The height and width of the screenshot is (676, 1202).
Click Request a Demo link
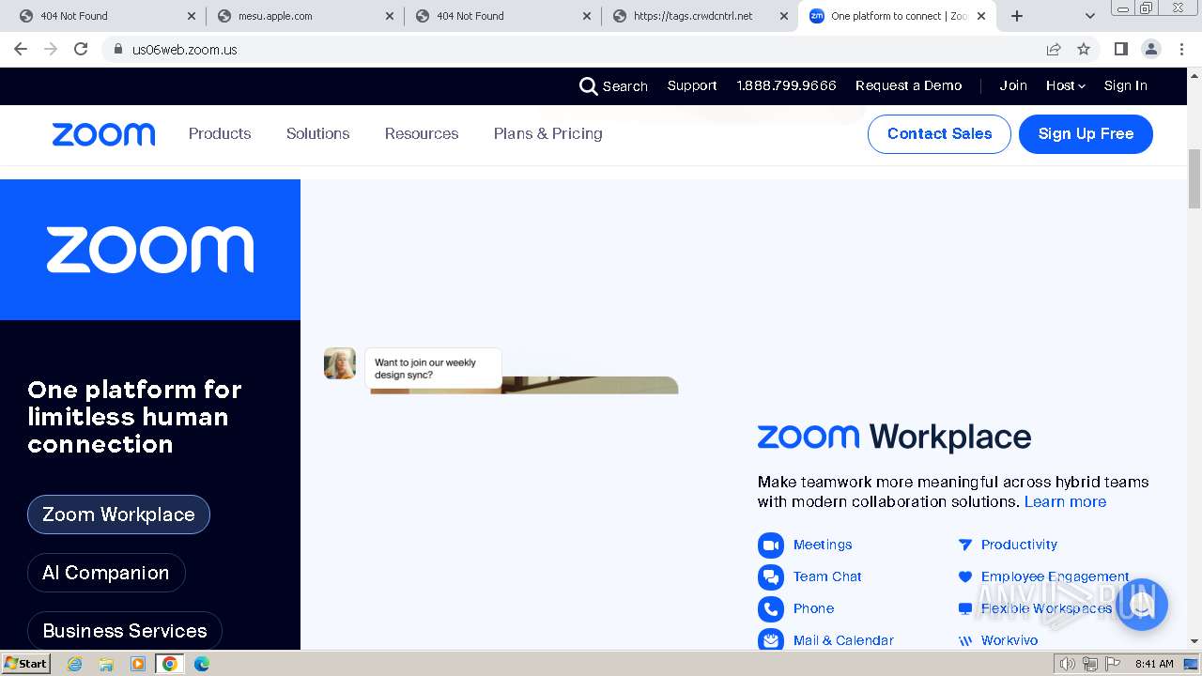[908, 85]
